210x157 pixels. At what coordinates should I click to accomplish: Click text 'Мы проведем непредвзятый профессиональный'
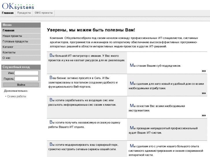click(164, 128)
